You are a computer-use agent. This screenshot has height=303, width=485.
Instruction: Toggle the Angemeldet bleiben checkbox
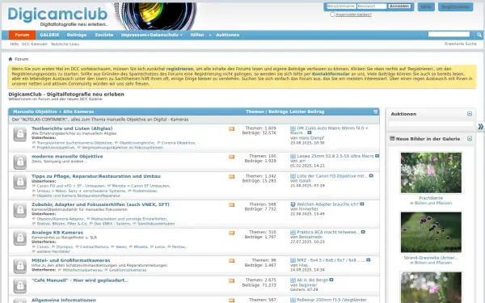pos(332,15)
